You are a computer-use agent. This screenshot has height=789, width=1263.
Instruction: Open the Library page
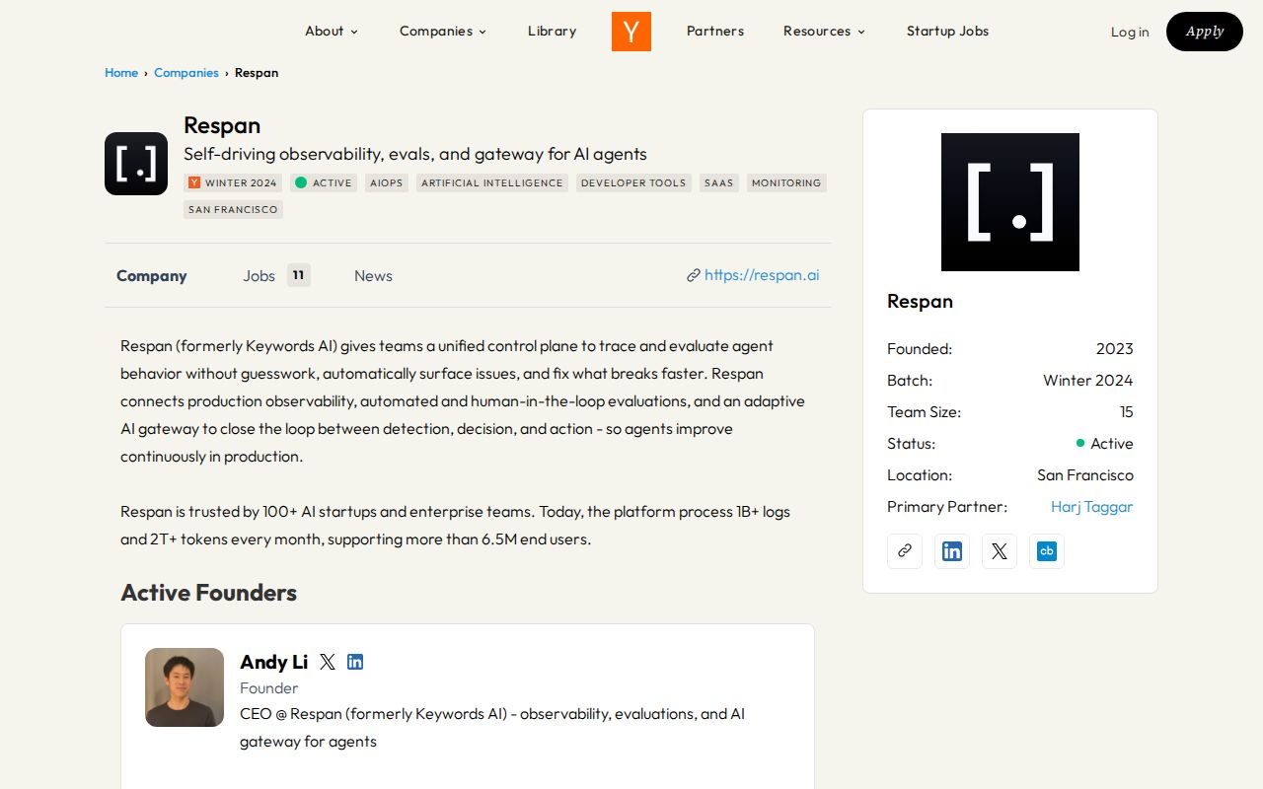(552, 32)
